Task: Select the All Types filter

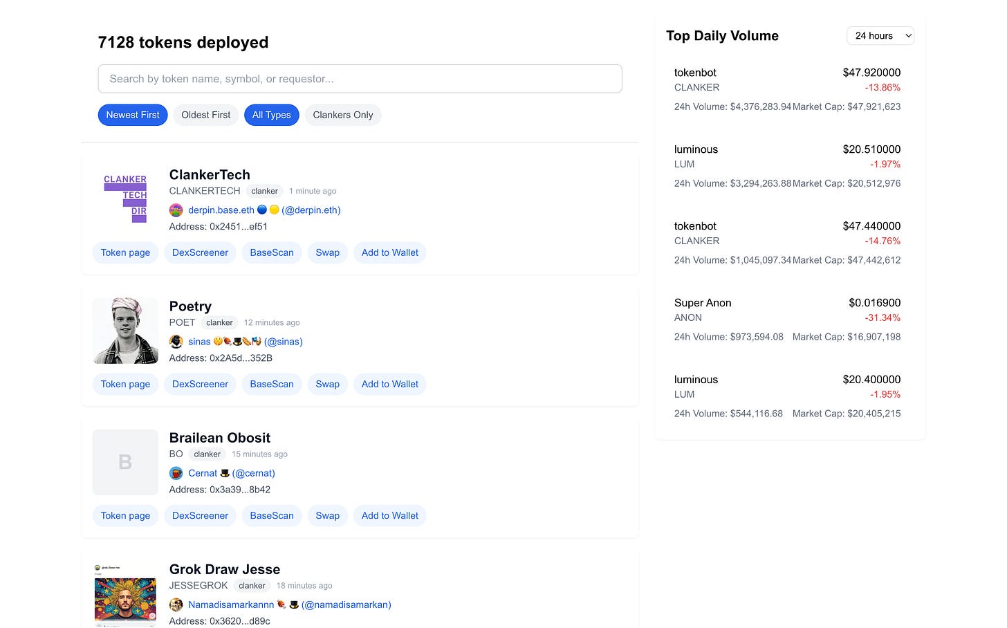Action: point(272,115)
